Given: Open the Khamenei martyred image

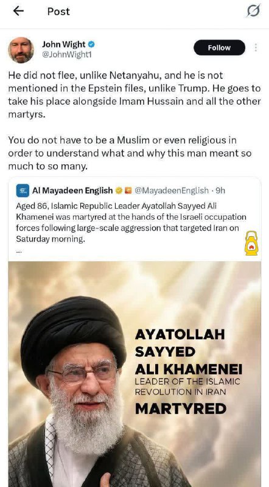Looking at the screenshot, I should 134,374.
